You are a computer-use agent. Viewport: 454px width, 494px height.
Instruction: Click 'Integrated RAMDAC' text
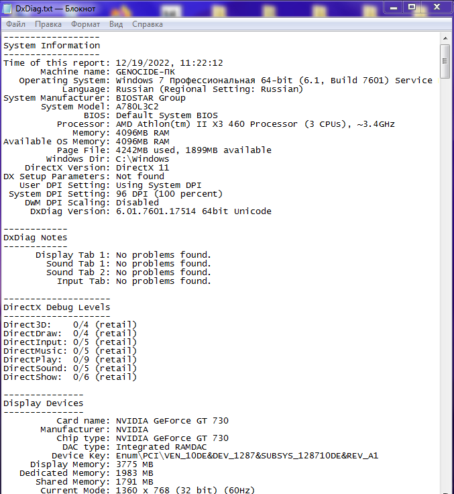click(161, 447)
